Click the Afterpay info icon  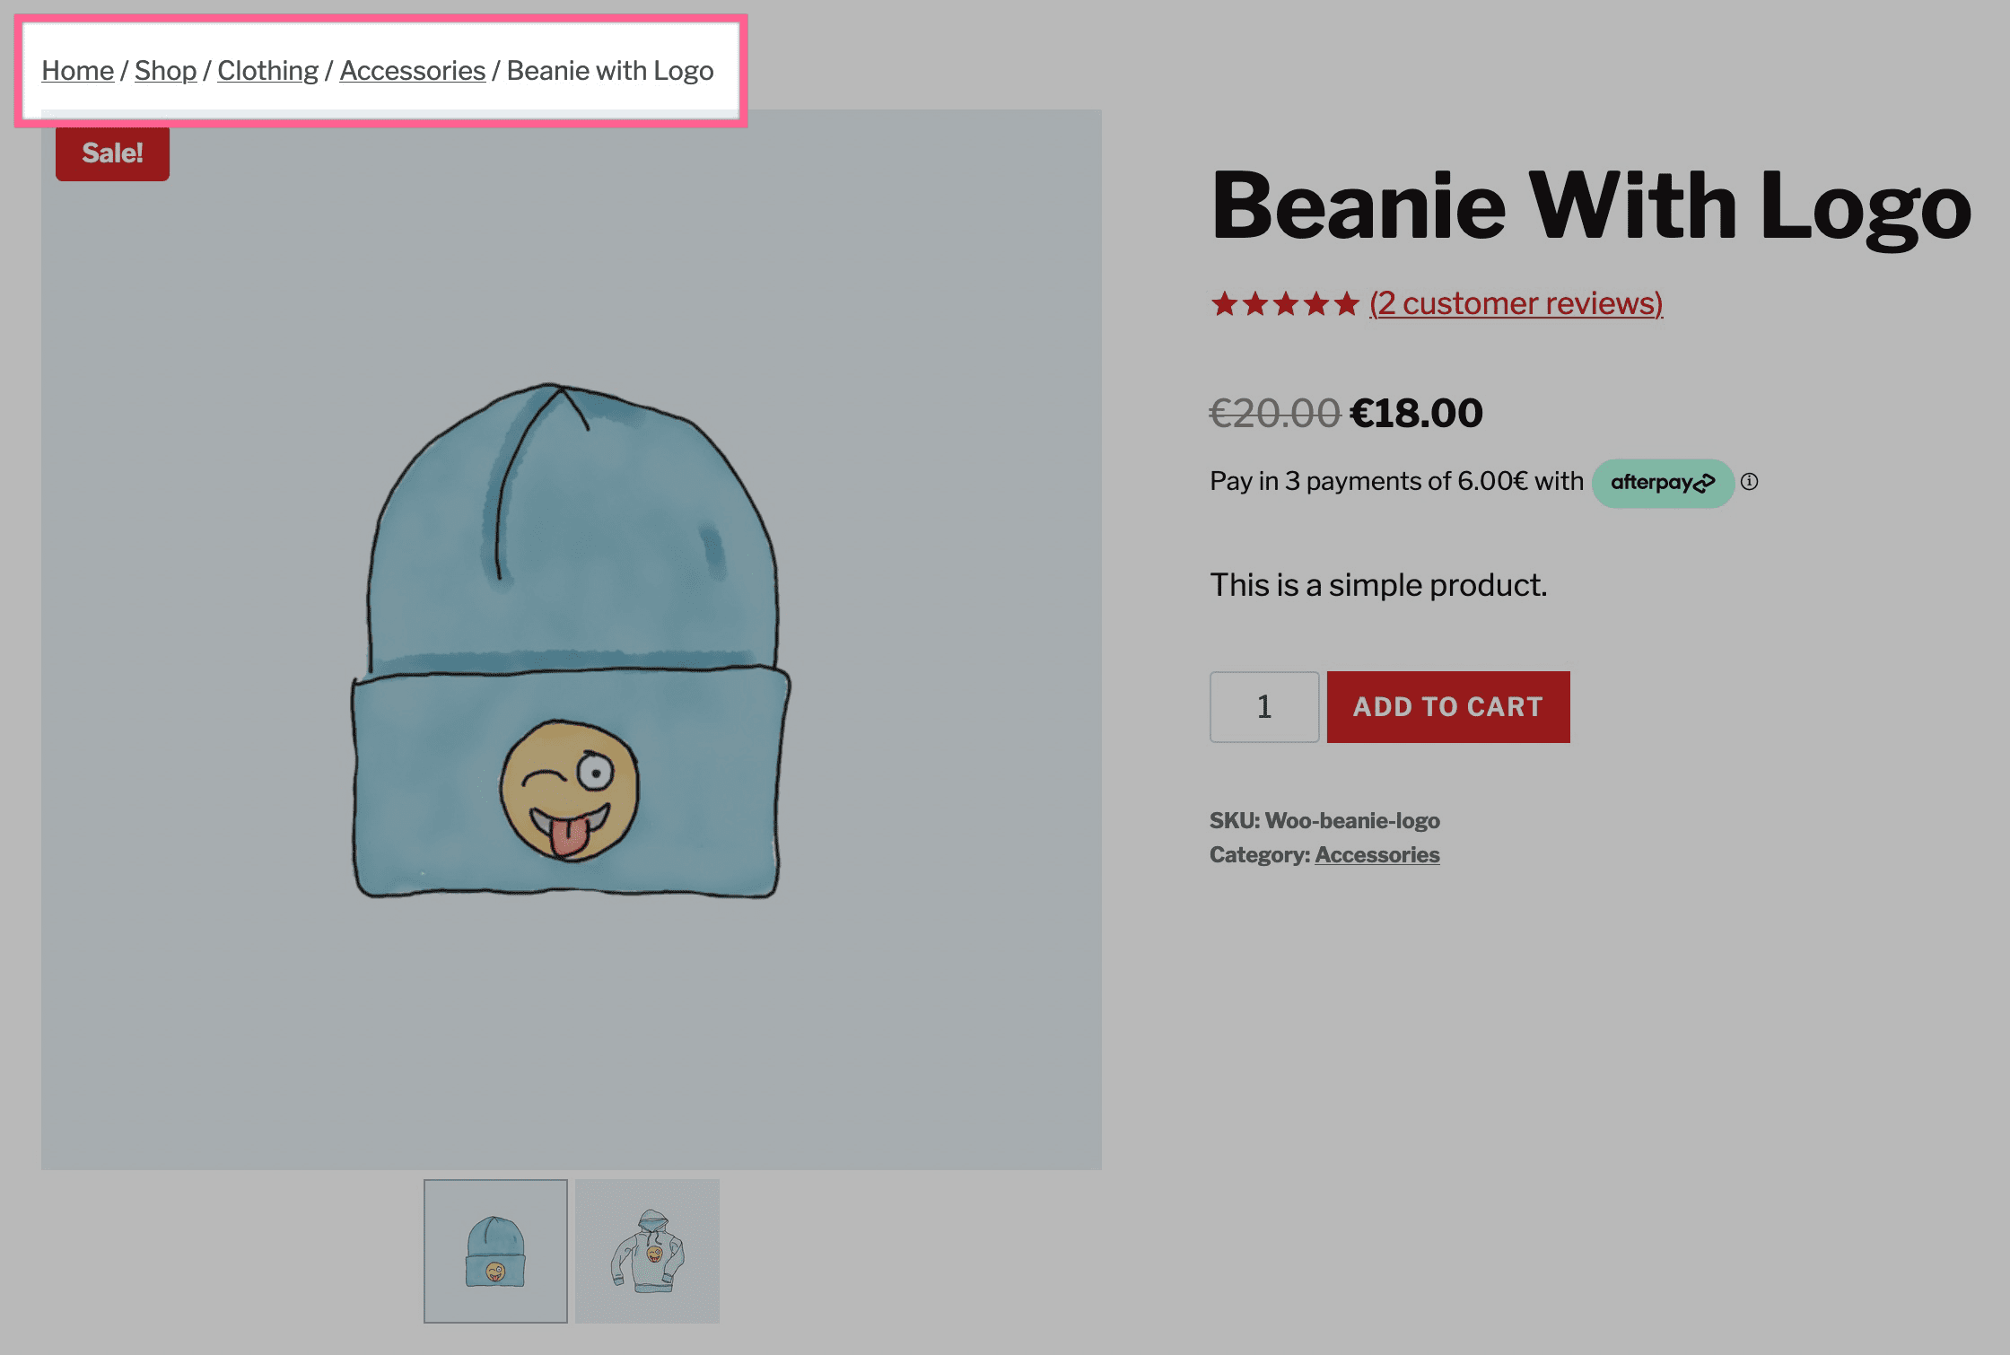click(1749, 482)
